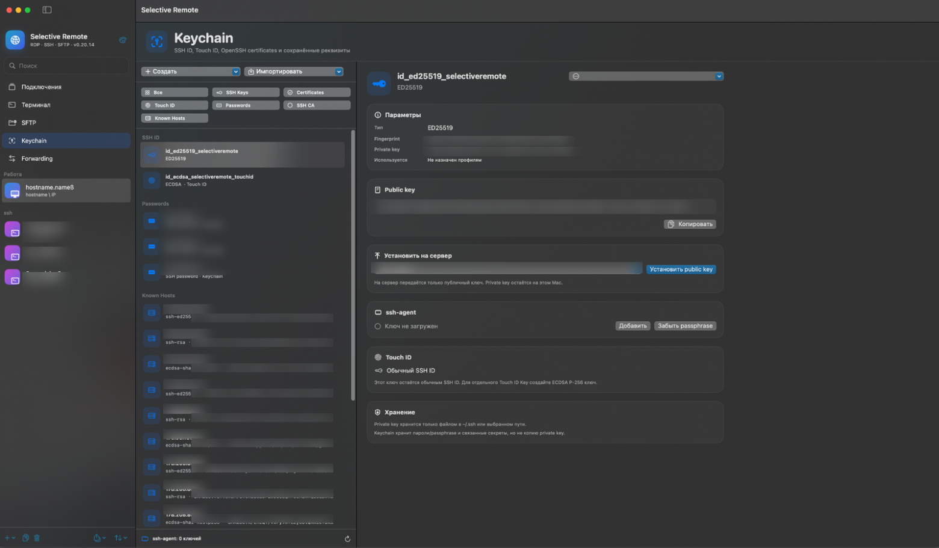
Task: Click the blue key icon beside id_ed25519 title
Action: pos(379,84)
